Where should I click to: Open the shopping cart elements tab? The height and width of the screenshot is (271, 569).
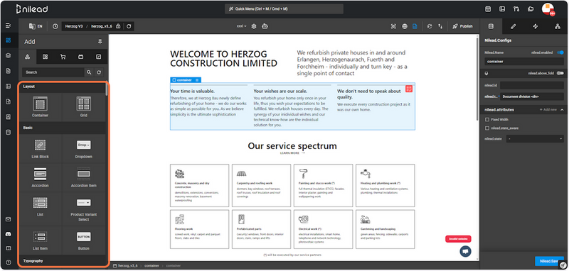point(63,57)
